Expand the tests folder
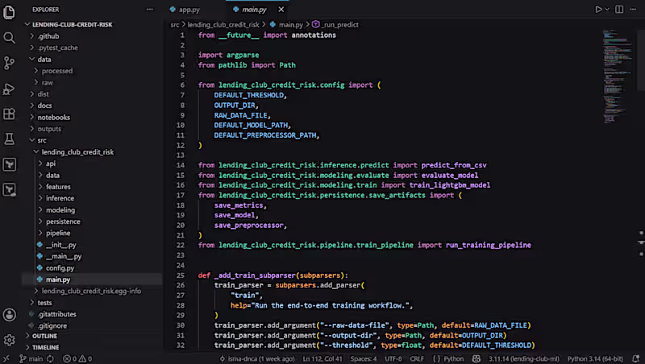Viewport: 645px width, 364px height. tap(45, 302)
